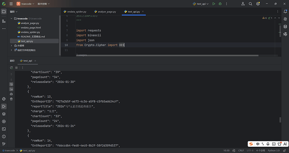The height and width of the screenshot is (153, 289).
Task: Click traecode breadcrumb in status bar
Action: [9, 150]
